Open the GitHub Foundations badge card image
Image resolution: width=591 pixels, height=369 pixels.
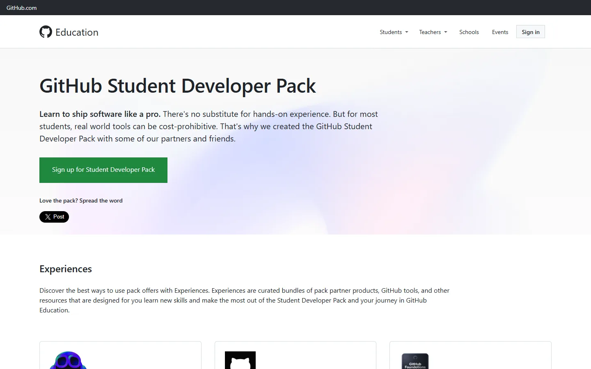[x=415, y=361]
